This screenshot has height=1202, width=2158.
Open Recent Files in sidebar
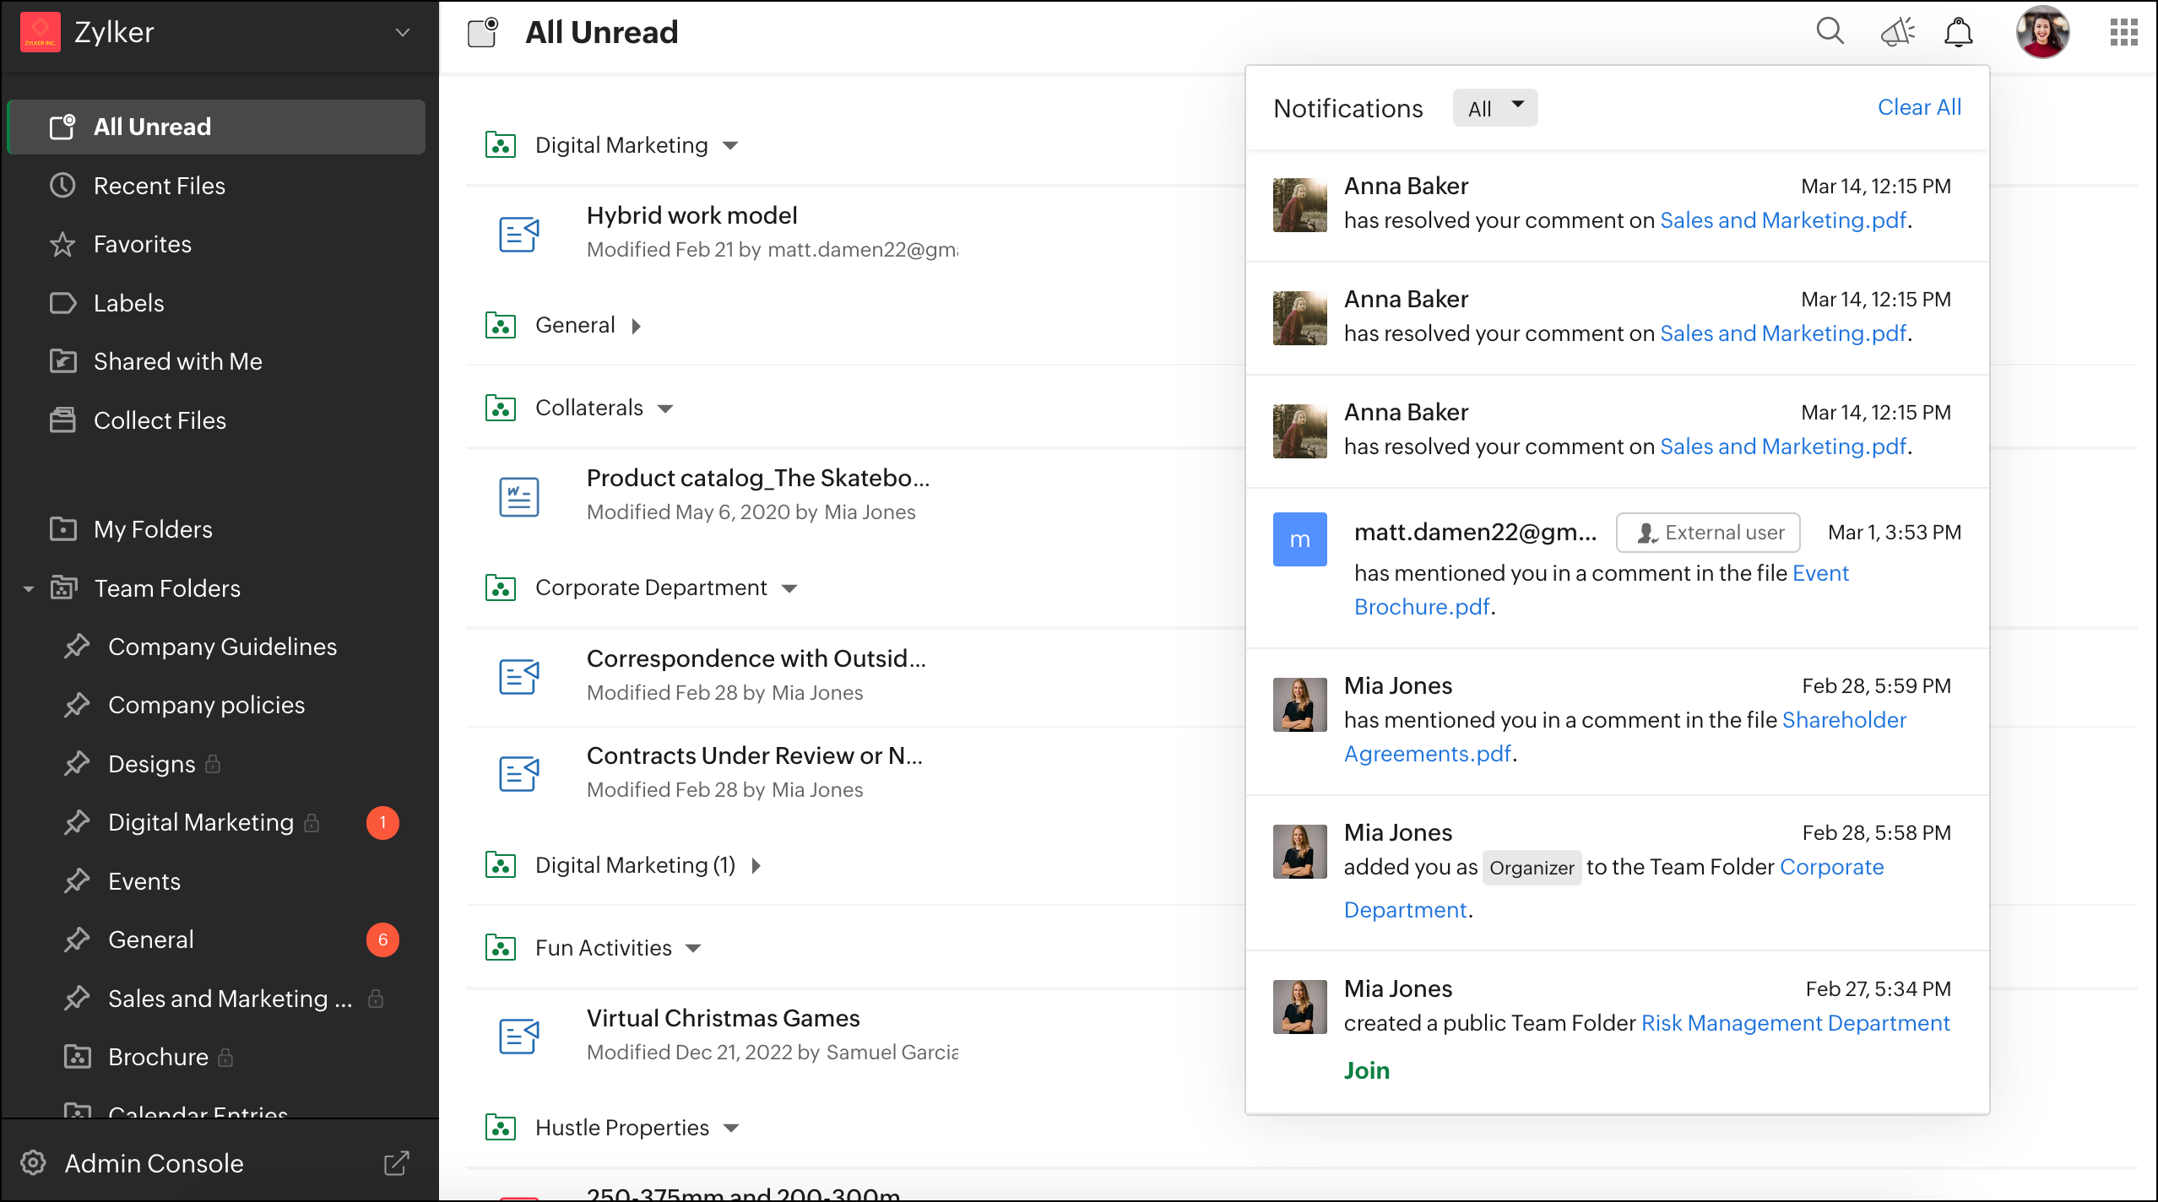(x=159, y=186)
